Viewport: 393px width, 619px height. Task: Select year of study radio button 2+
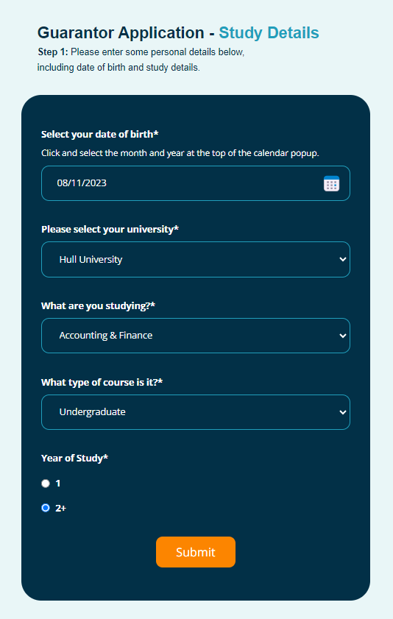click(46, 508)
